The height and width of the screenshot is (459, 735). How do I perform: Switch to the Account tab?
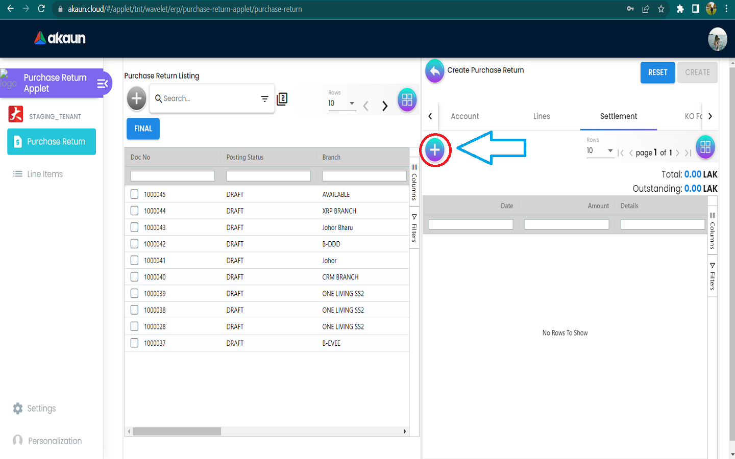tap(464, 116)
